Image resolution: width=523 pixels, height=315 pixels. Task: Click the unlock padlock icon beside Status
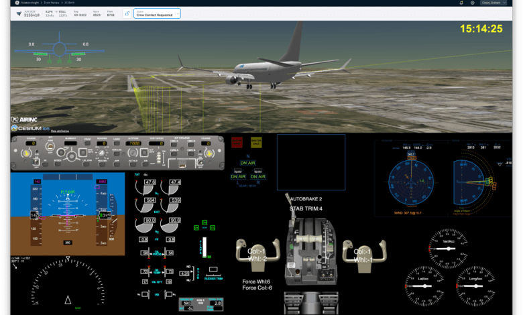[127, 13]
